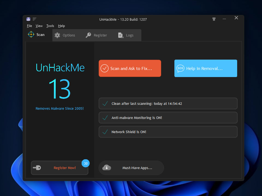Open the File menu dropdown
This screenshot has width=262, height=196.
(x=29, y=26)
